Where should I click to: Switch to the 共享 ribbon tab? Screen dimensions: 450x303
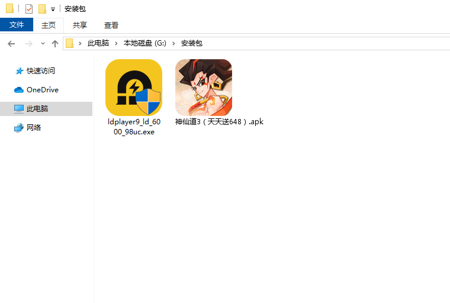point(80,25)
